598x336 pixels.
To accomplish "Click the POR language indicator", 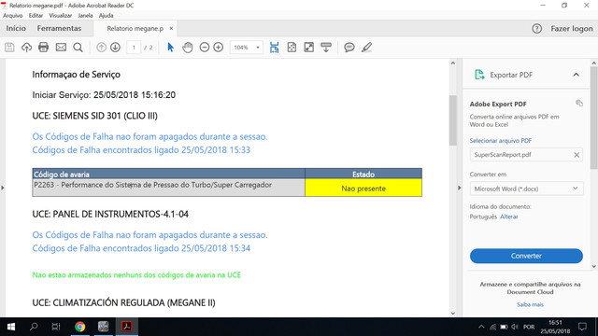I will coord(529,327).
